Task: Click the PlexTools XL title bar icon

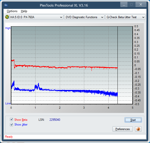Action: pos(6,5)
